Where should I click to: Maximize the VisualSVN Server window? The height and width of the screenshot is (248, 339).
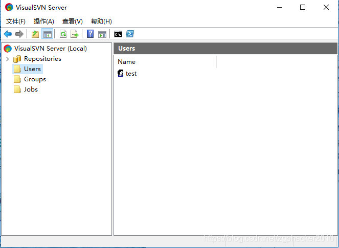303,7
